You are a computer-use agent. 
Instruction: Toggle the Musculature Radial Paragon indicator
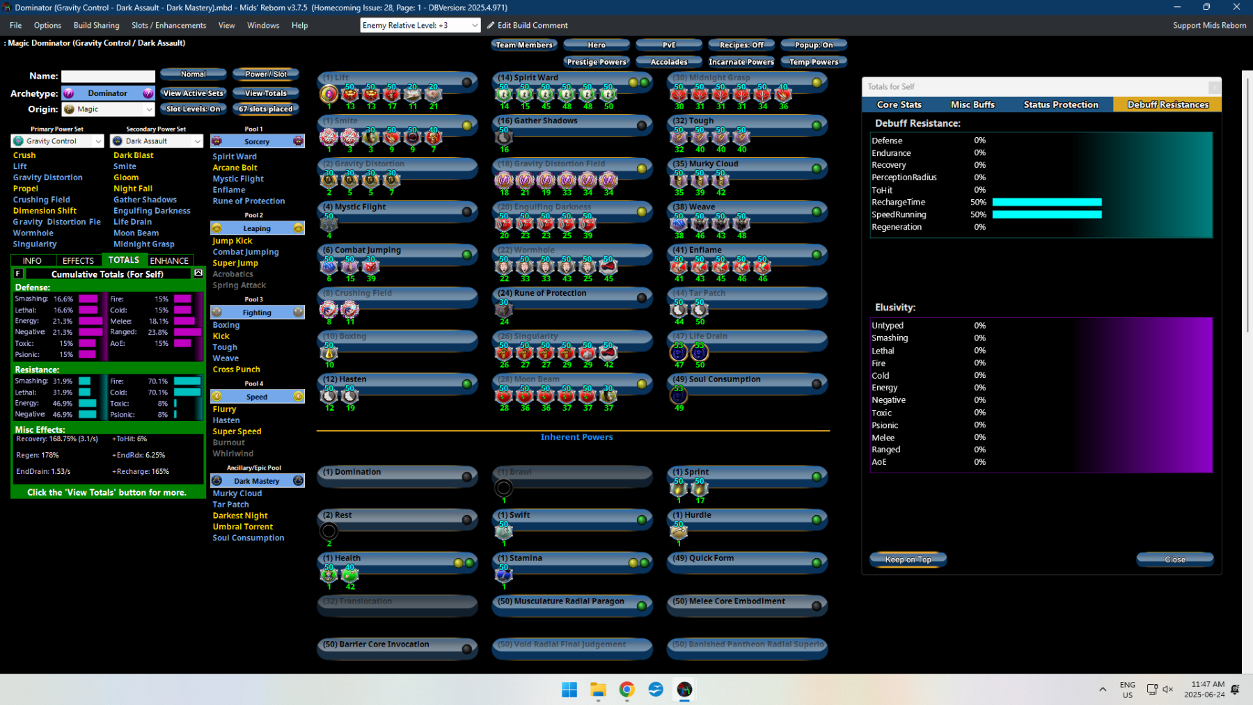point(642,606)
